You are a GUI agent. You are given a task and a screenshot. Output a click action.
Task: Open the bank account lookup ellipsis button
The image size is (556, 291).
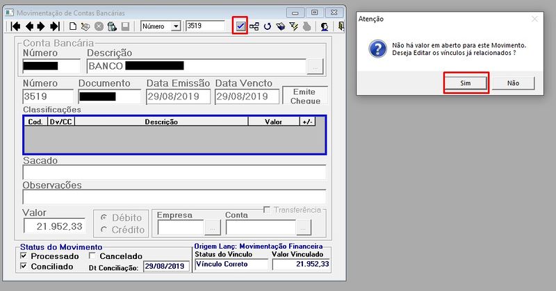click(316, 66)
